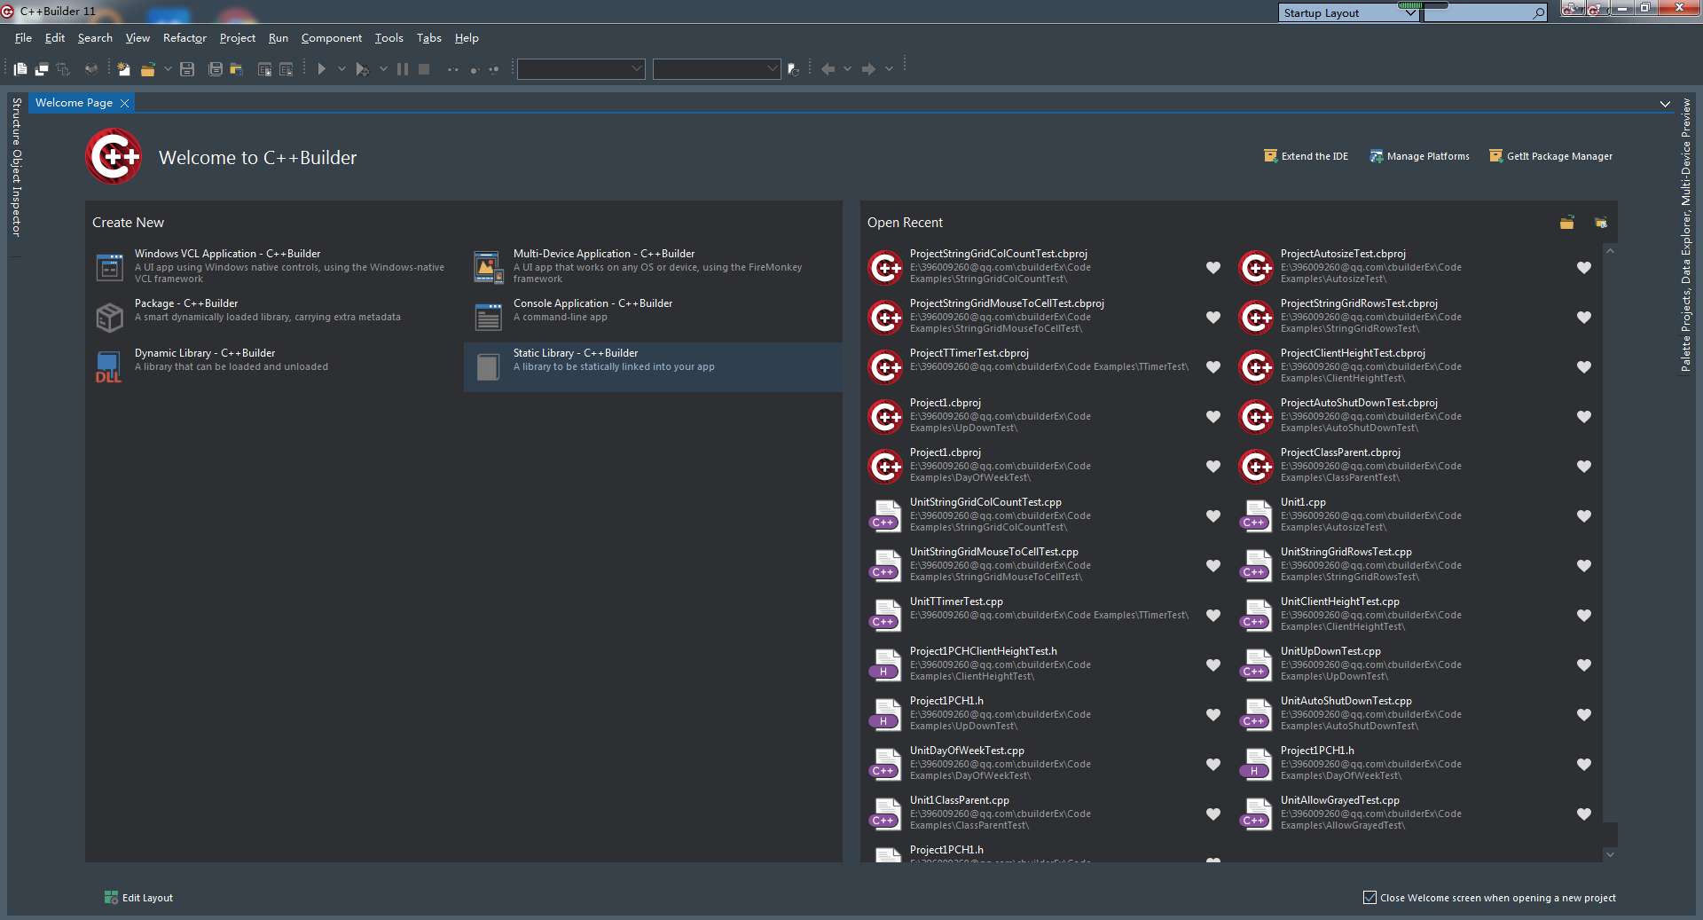Click the View Unit toolbar icon
1703x920 pixels.
pos(20,69)
